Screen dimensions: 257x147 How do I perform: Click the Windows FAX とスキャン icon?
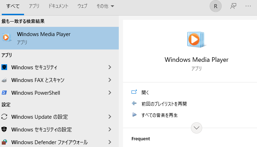4,80
